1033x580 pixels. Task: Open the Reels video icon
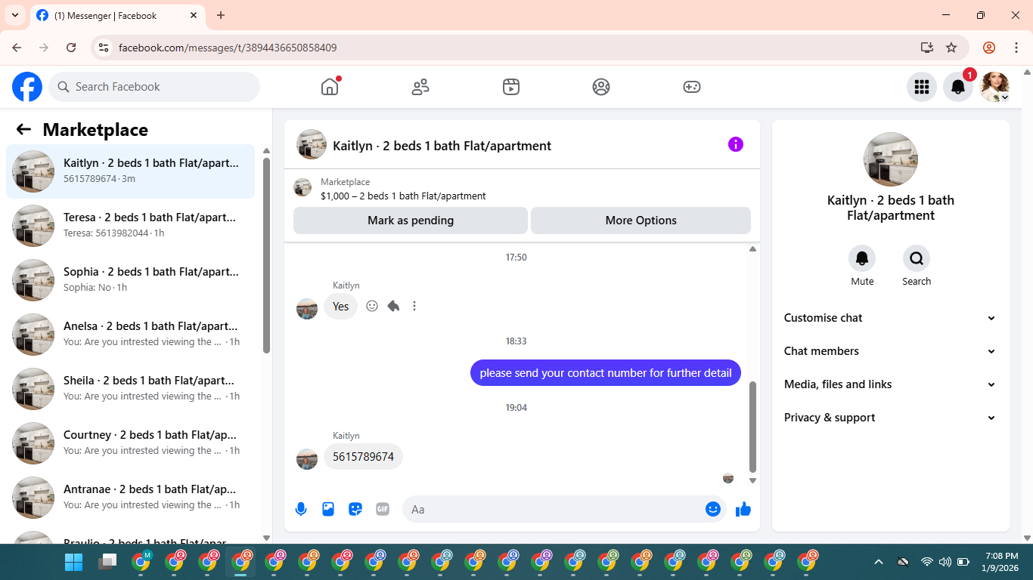click(511, 87)
